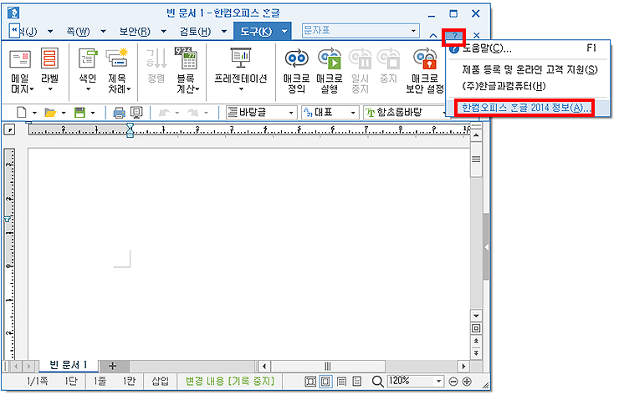The width and height of the screenshot is (619, 395).
Task: Select the 빈 문서 1 document tab
Action: pos(69,365)
